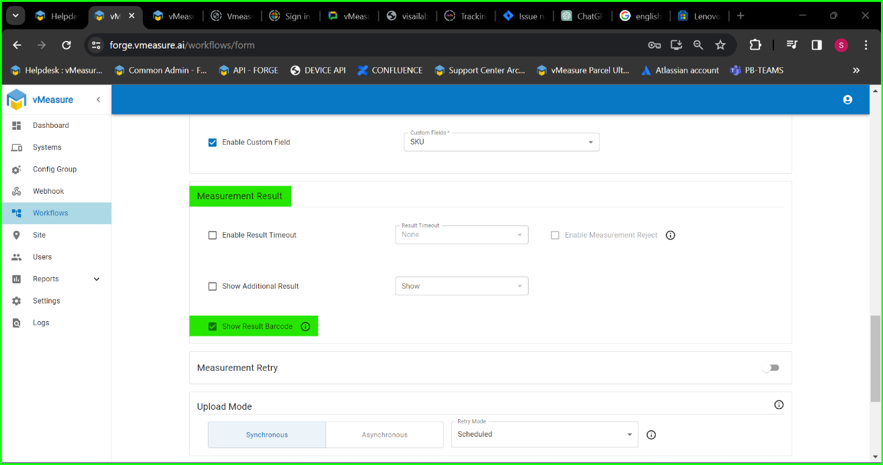Screen dimensions: 883x465
Task: Open the Config Group page
Action: coord(56,170)
